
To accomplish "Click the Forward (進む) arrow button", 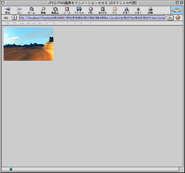I will pos(19,11).
